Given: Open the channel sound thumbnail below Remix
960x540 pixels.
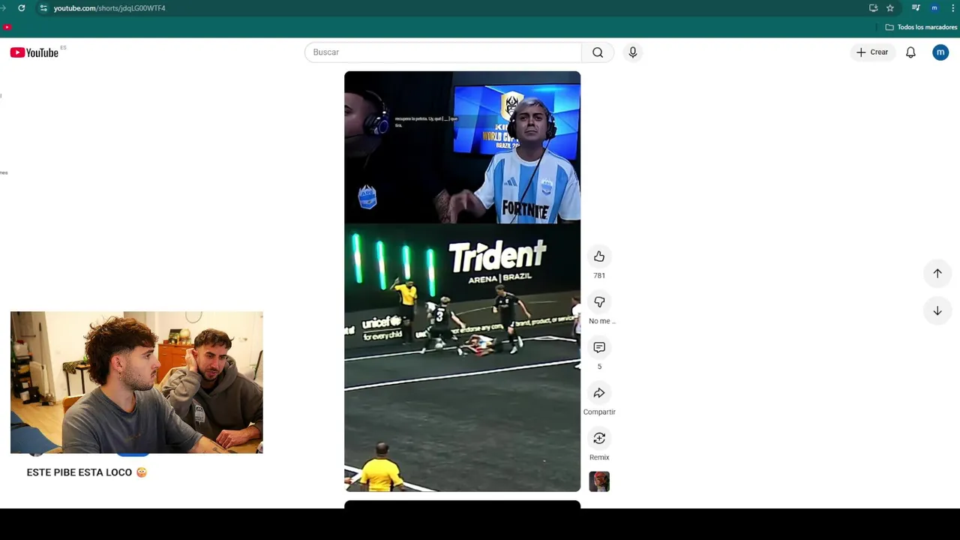Looking at the screenshot, I should [599, 481].
